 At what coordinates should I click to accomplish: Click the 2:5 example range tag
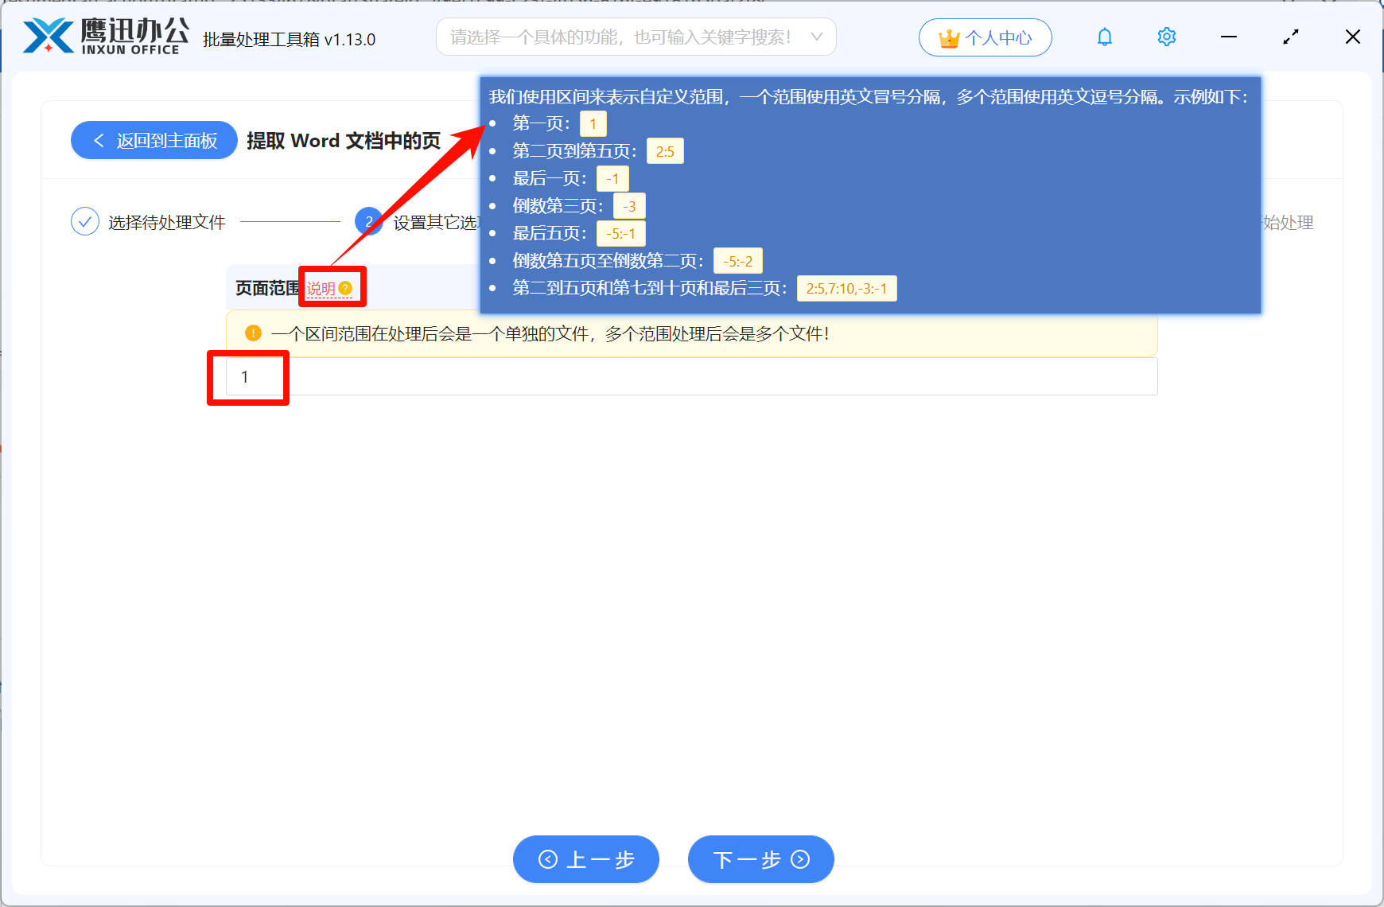(665, 150)
